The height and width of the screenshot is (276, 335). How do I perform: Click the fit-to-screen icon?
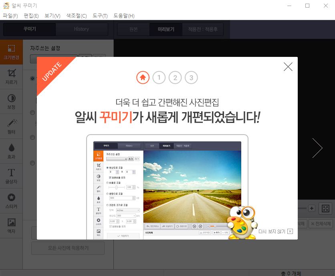(x=325, y=208)
